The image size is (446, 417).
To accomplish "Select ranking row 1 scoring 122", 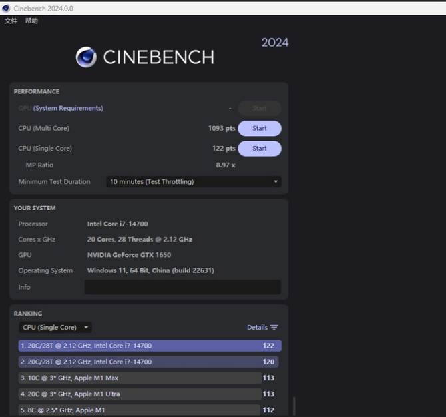I will pos(150,346).
